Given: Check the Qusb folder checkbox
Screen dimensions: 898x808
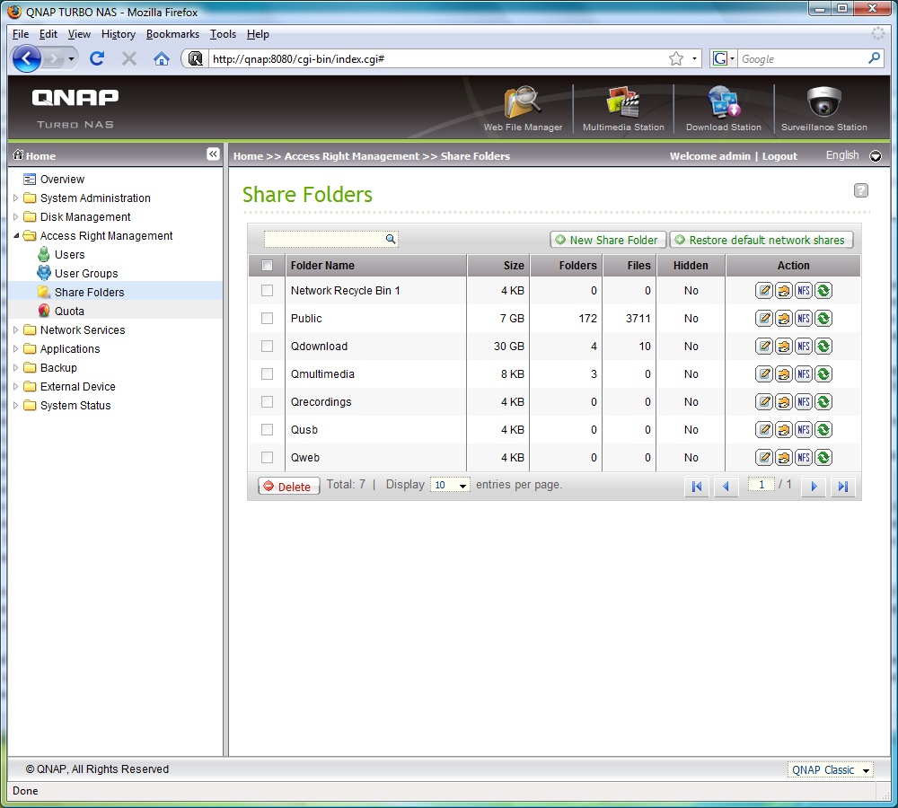Looking at the screenshot, I should (267, 429).
